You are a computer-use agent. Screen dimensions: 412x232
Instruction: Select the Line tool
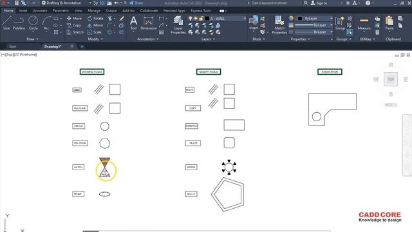6,23
